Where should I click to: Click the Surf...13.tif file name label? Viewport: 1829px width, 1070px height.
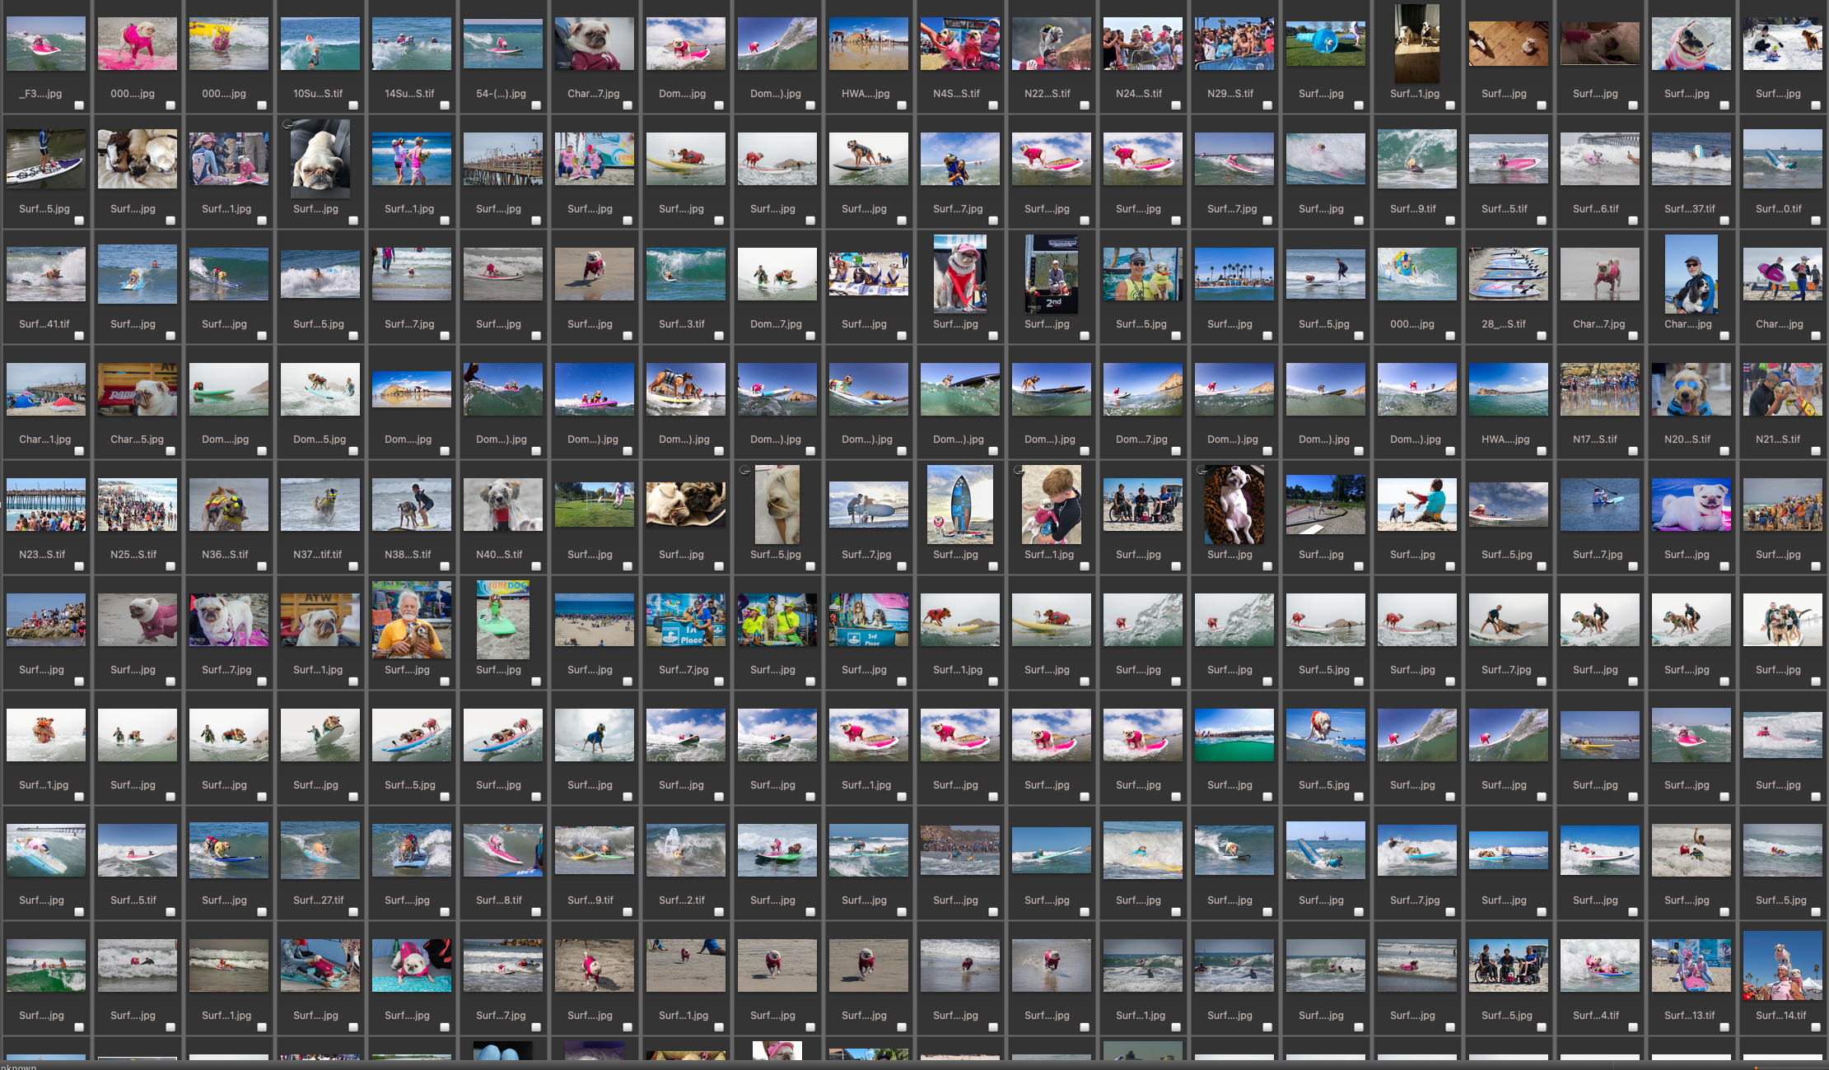1689,1016
